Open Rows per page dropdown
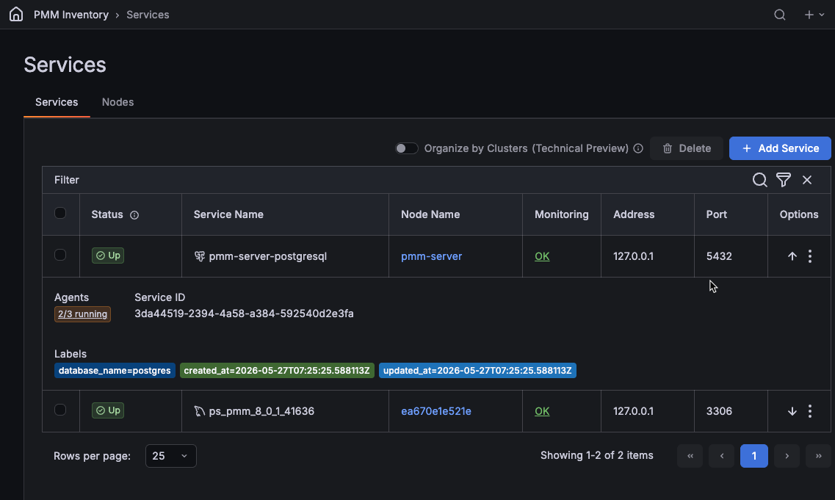Viewport: 835px width, 500px height. click(170, 456)
